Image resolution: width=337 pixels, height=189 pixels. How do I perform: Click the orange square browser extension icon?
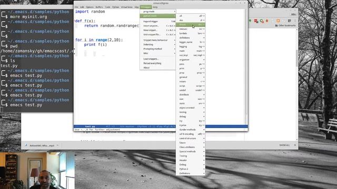pos(278,21)
